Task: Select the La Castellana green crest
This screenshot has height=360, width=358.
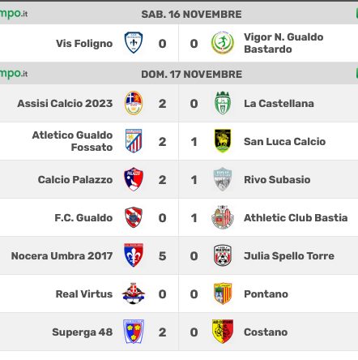Action: [223, 103]
